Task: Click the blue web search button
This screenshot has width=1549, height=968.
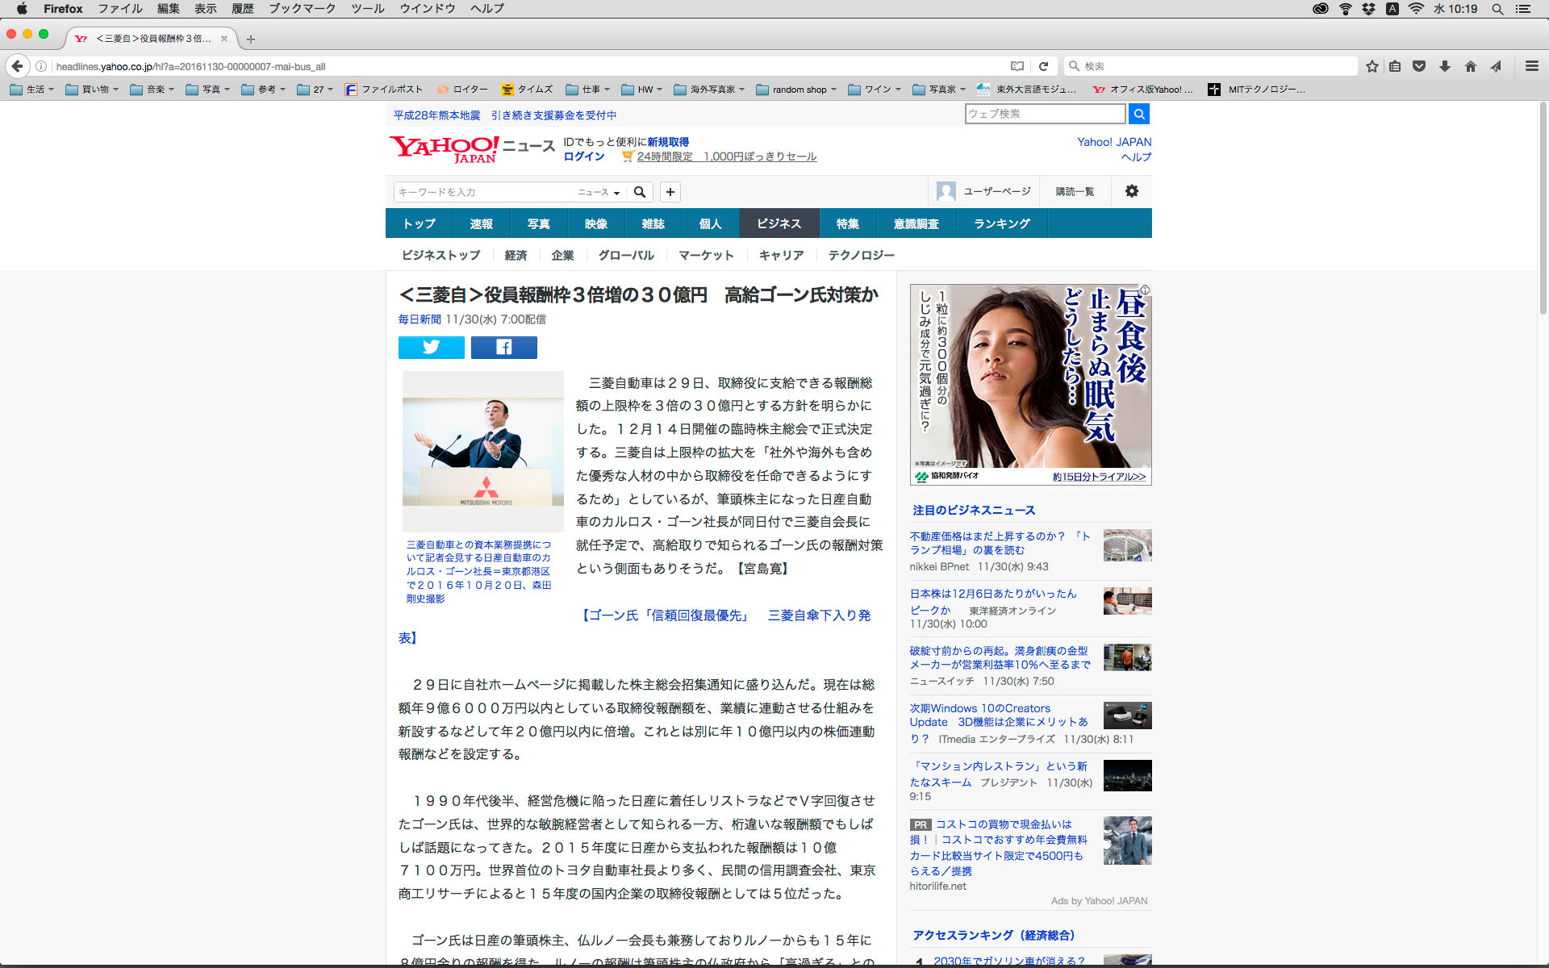Action: point(1138,114)
